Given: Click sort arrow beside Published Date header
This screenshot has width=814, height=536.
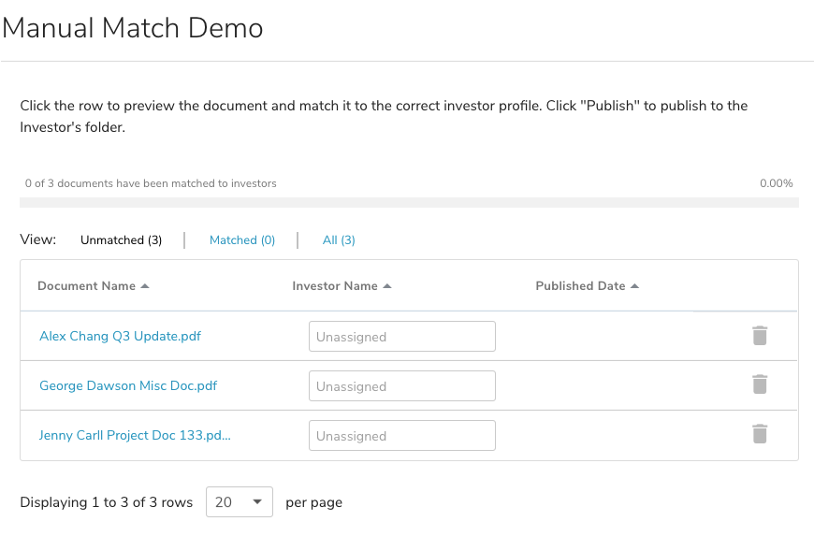Looking at the screenshot, I should (635, 286).
